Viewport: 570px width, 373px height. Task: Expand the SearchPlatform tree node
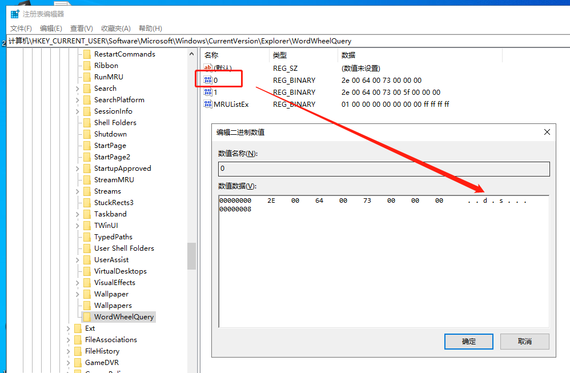click(x=78, y=100)
